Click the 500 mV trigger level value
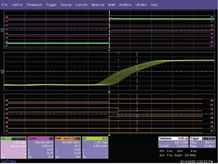 click(x=210, y=142)
